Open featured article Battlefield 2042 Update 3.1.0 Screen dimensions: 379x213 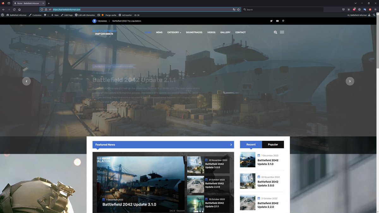click(129, 204)
